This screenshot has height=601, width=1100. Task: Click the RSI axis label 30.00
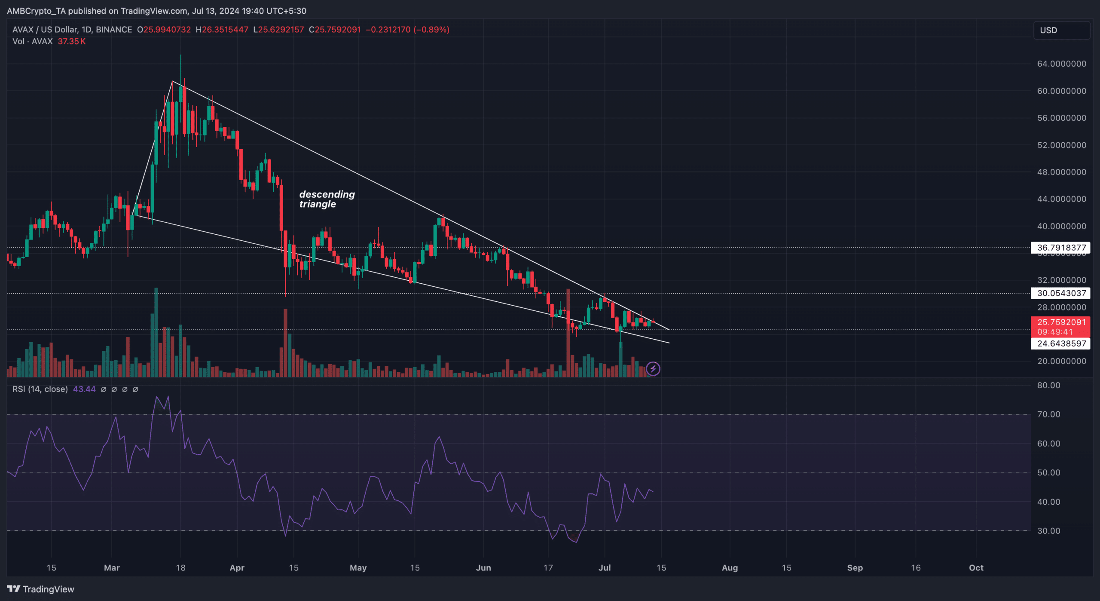coord(1048,531)
